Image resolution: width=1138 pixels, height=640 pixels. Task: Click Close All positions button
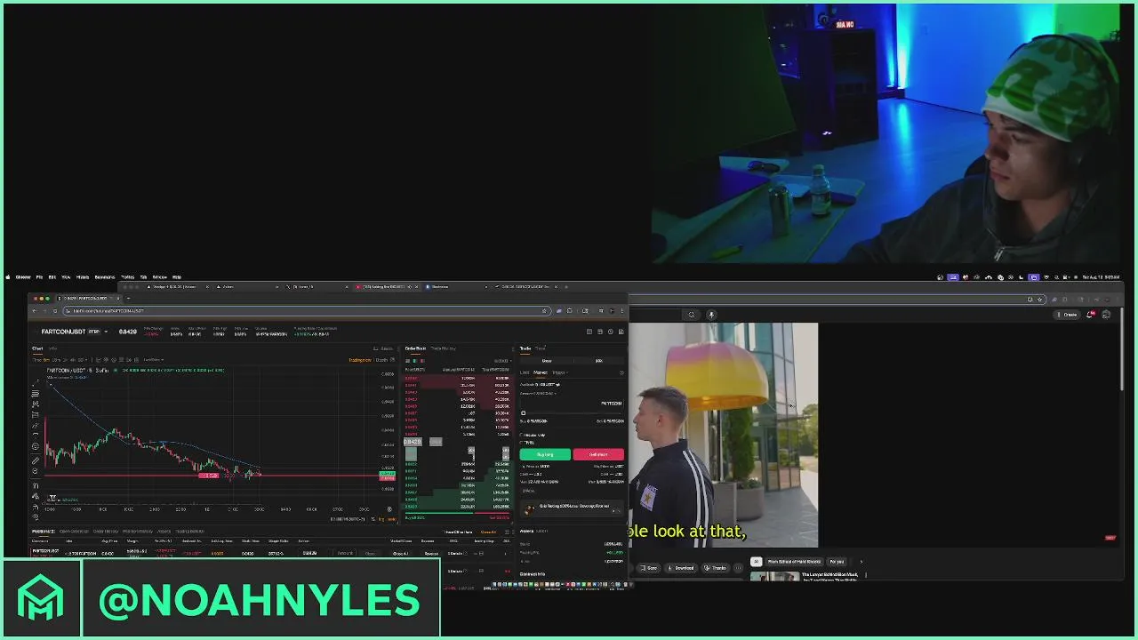coord(488,532)
